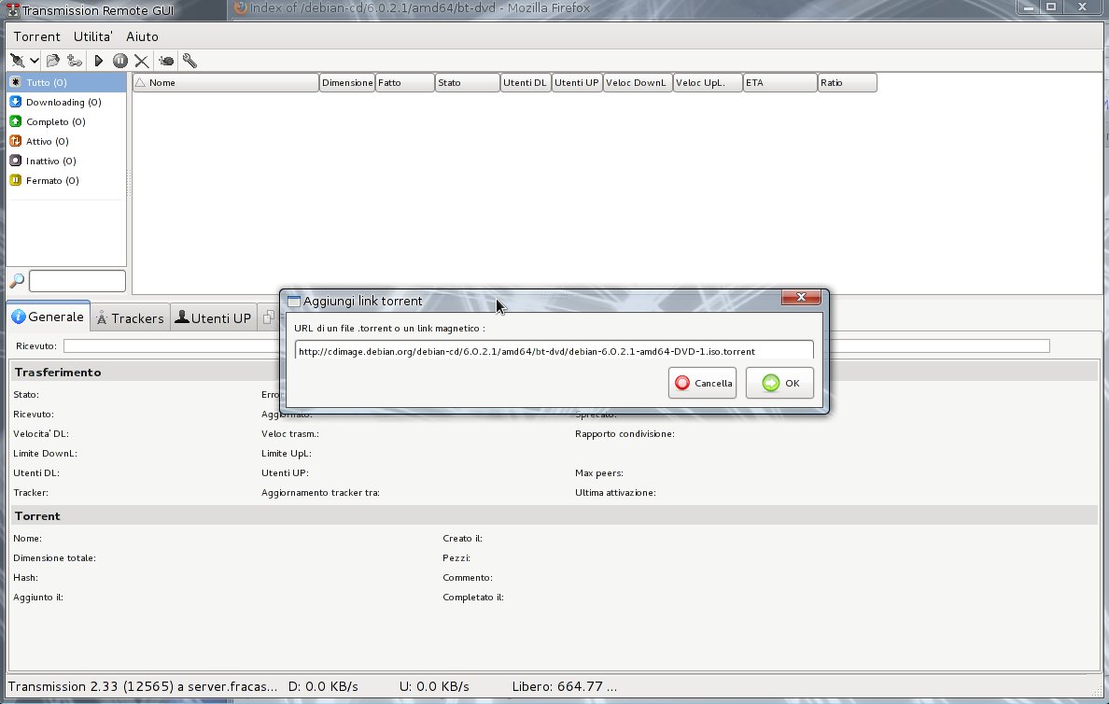
Task: Click the Aggiungi link torrent title icon
Action: [293, 302]
